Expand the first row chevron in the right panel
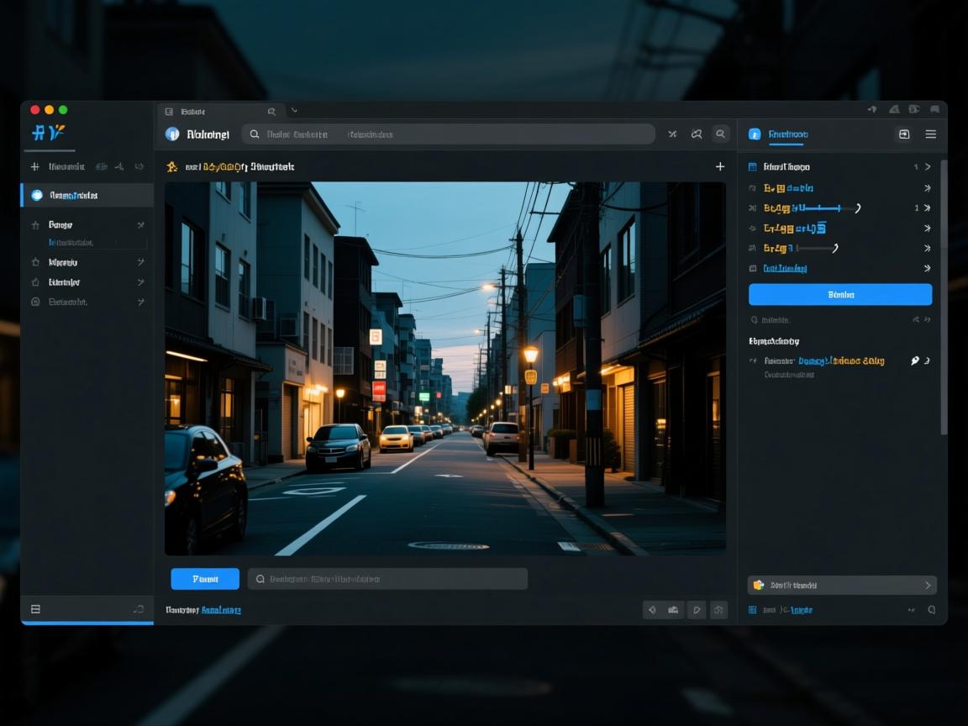968x726 pixels. coord(928,167)
